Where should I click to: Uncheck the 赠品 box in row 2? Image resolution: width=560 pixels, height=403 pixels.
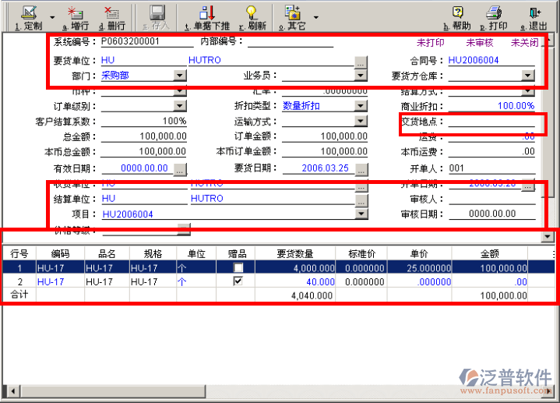coord(238,281)
